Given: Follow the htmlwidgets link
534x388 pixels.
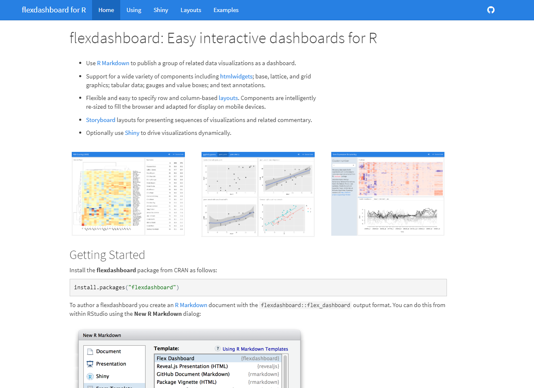Looking at the screenshot, I should tap(236, 76).
